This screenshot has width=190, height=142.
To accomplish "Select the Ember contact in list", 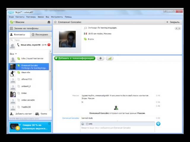I will tap(24, 93).
